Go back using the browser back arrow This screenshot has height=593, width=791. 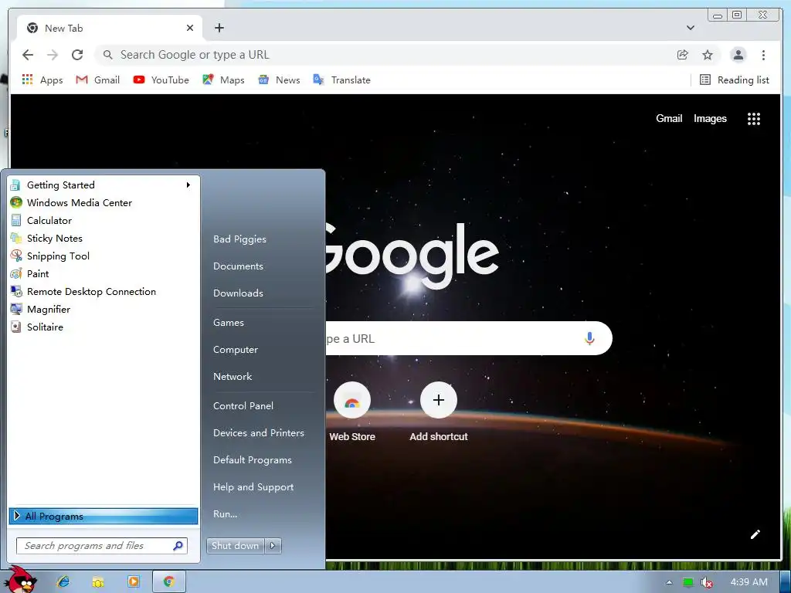tap(28, 55)
